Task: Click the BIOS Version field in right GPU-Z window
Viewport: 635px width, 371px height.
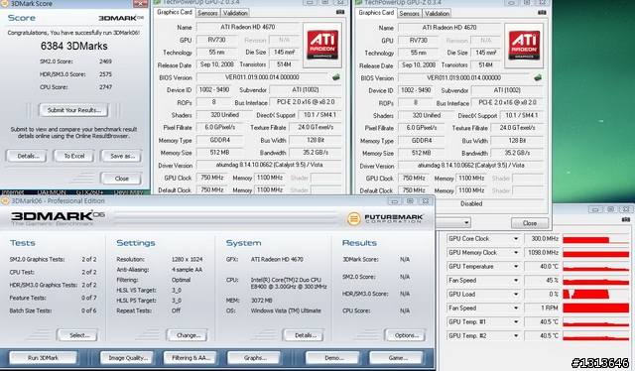Action: tap(463, 77)
